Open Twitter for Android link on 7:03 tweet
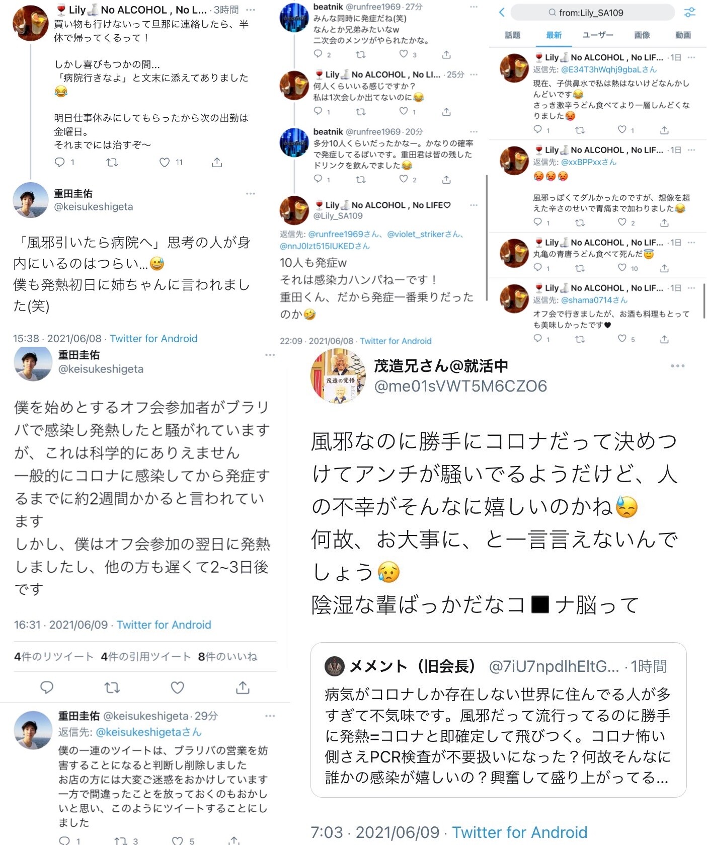The height and width of the screenshot is (845, 707). point(519,832)
